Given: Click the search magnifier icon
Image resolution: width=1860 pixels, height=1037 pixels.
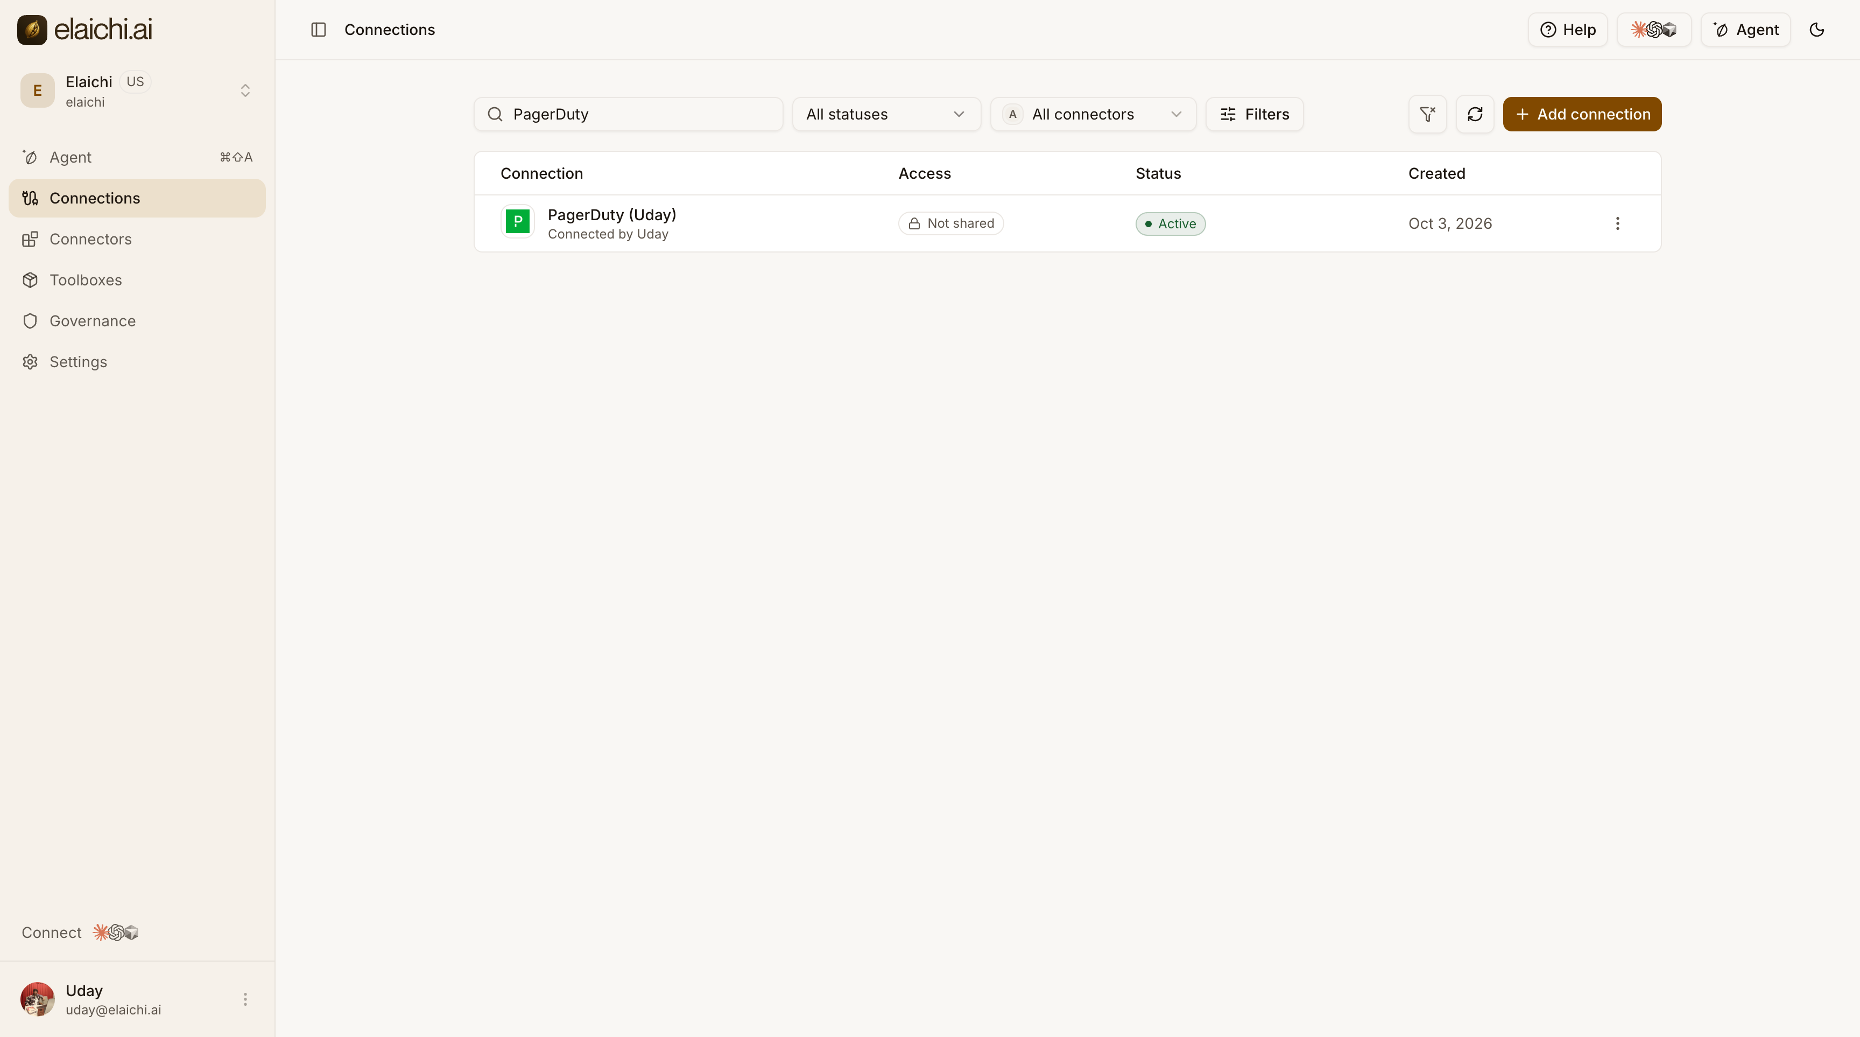Looking at the screenshot, I should tap(495, 114).
